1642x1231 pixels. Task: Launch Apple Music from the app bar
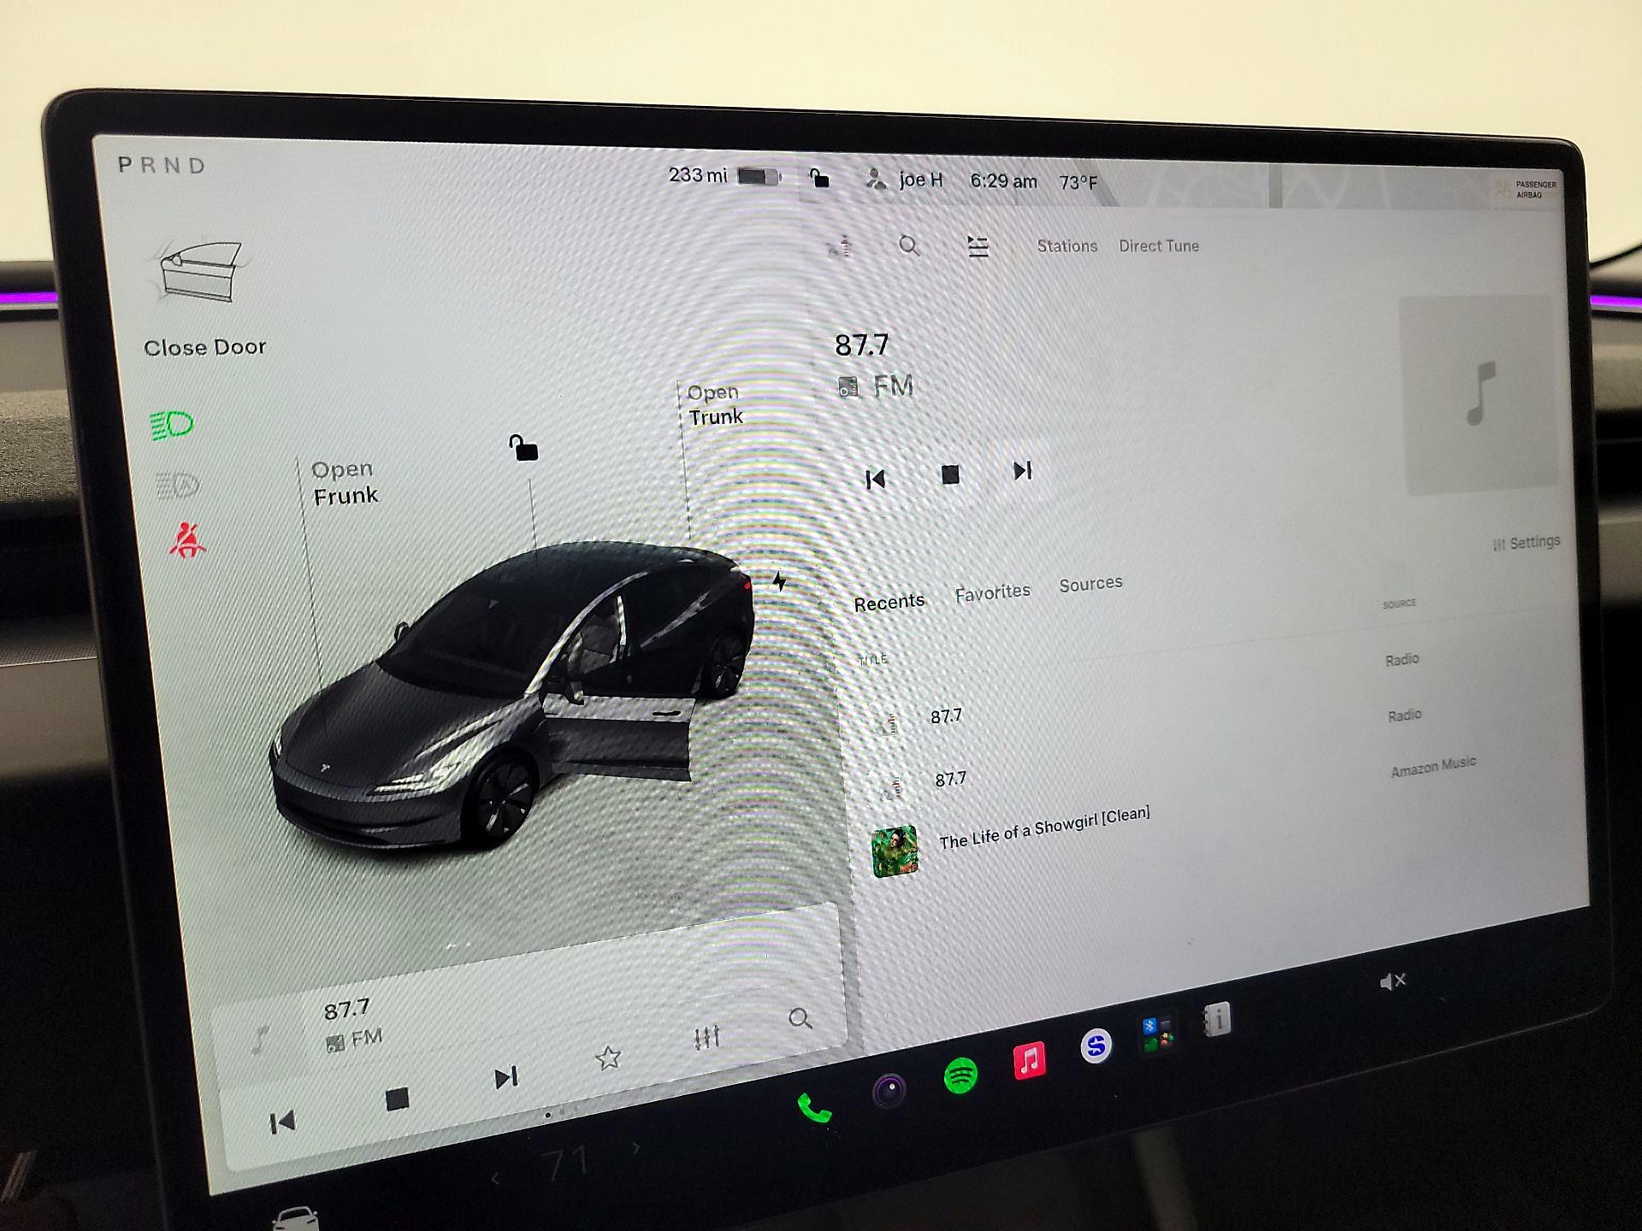pos(1029,1060)
